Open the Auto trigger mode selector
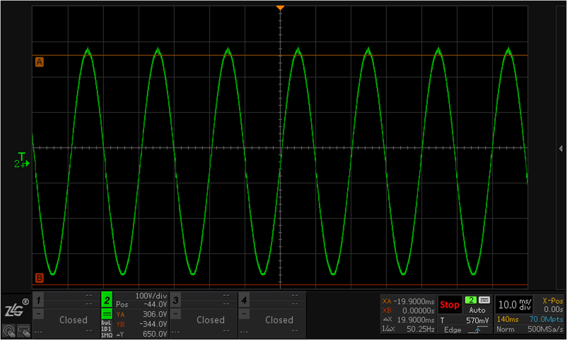This screenshot has height=340, width=567. (477, 310)
